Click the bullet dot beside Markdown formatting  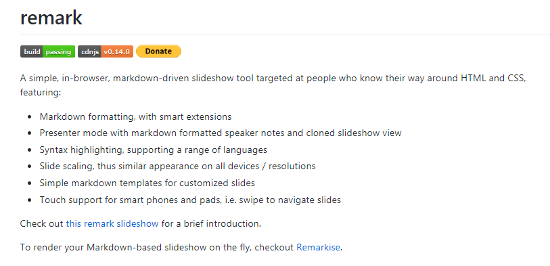30,117
